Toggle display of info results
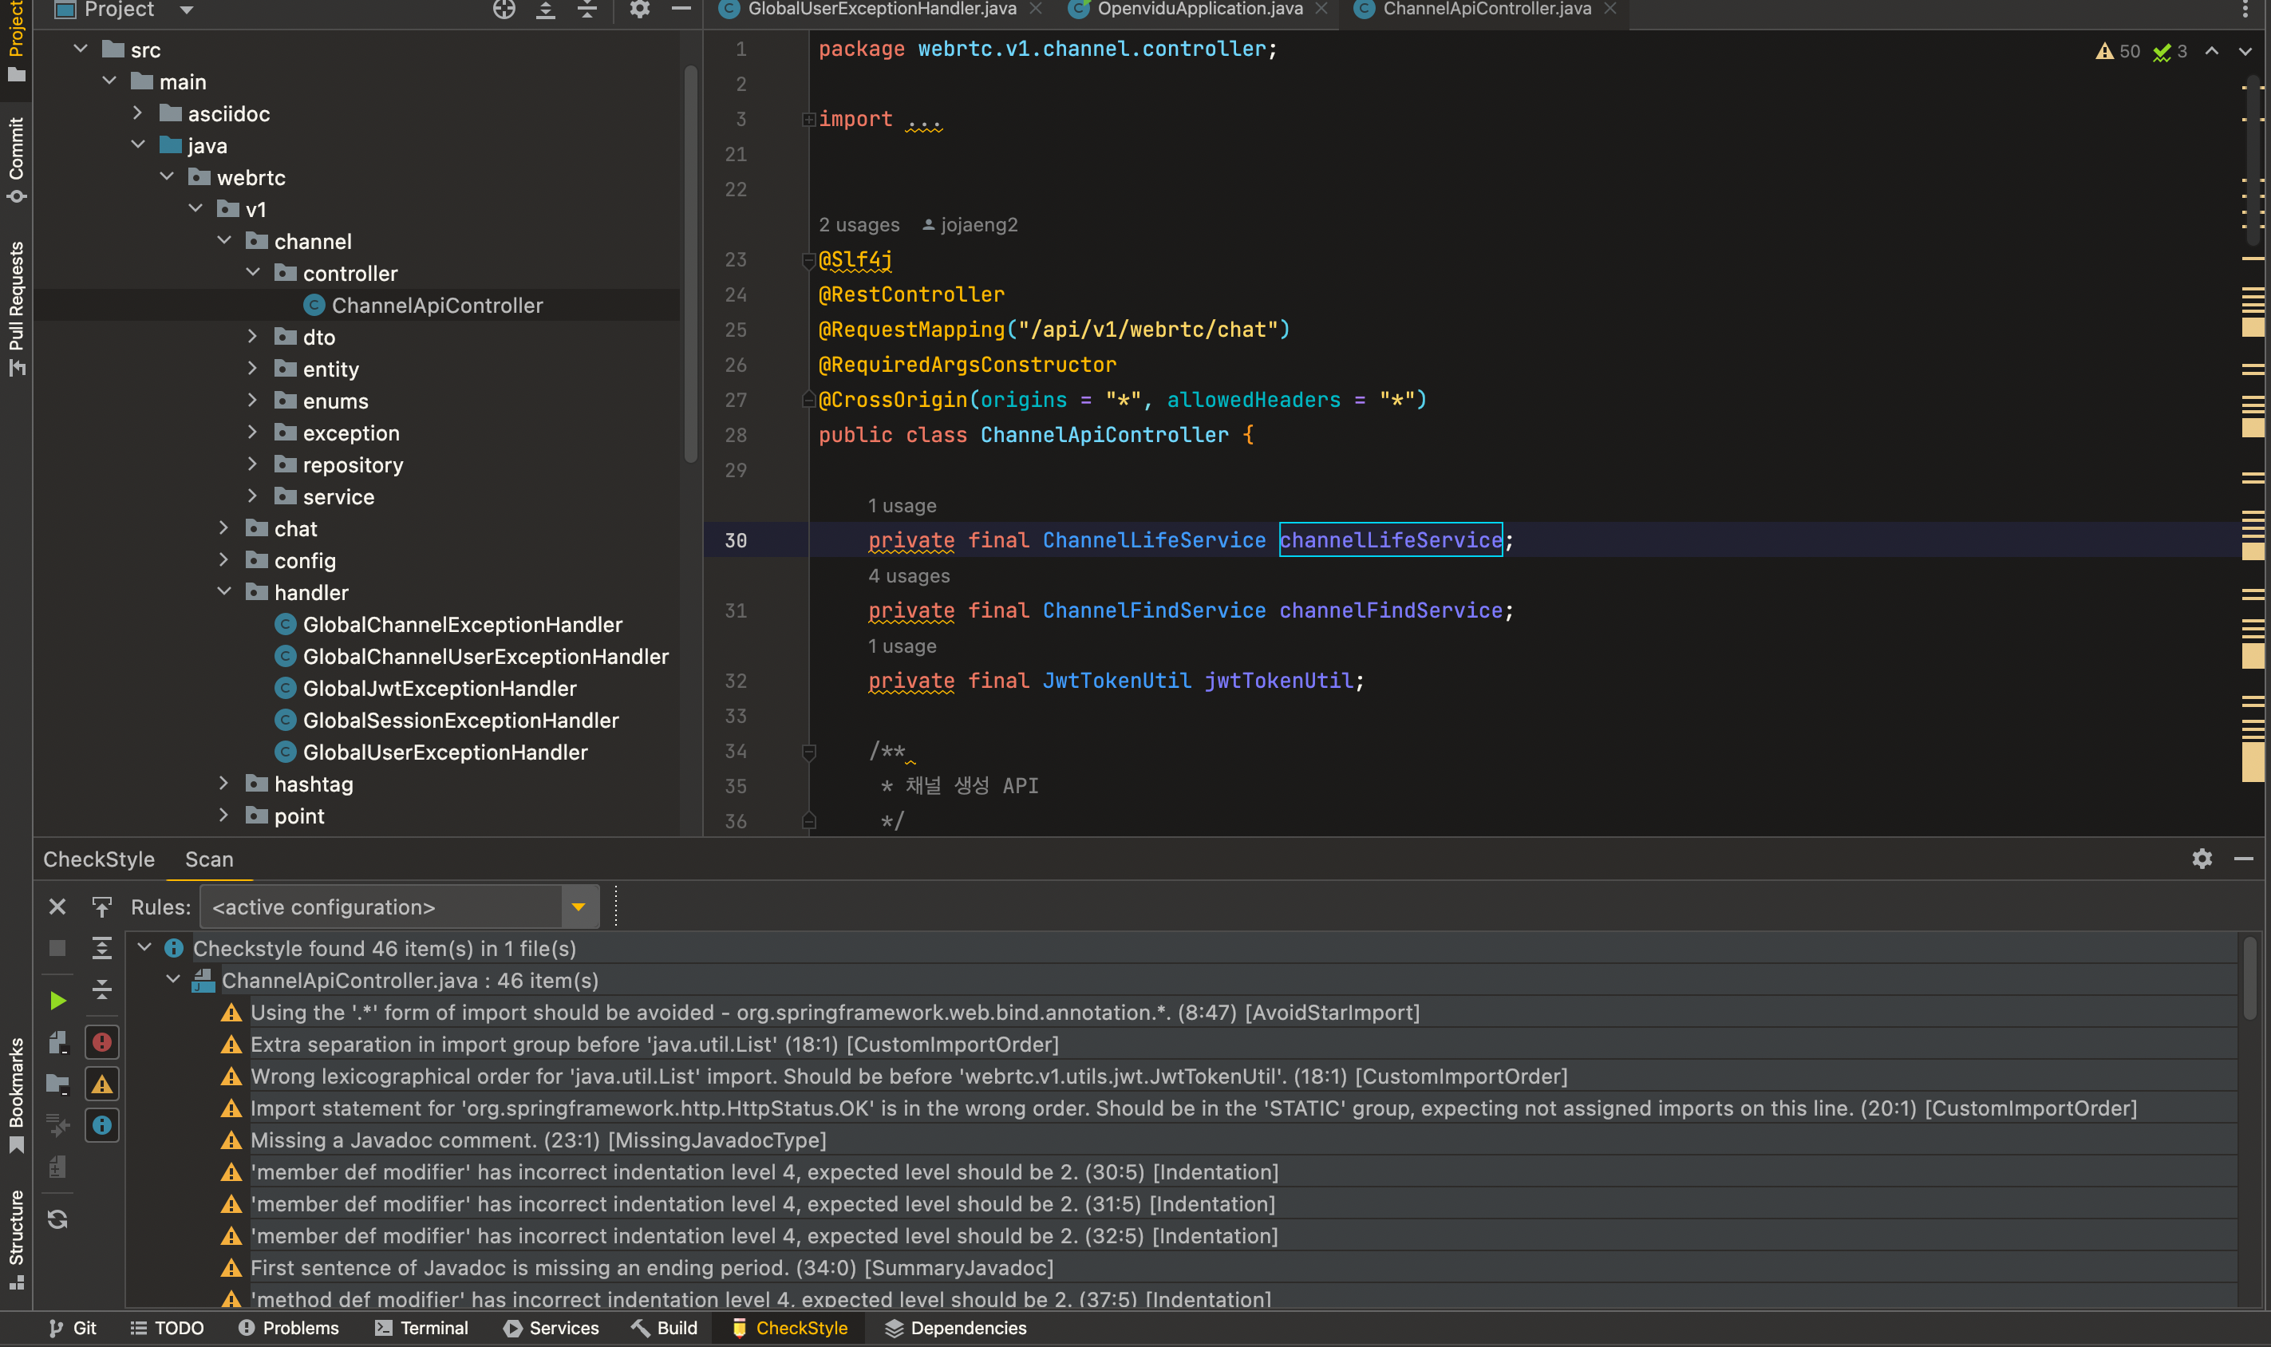The image size is (2271, 1347). tap(101, 1125)
